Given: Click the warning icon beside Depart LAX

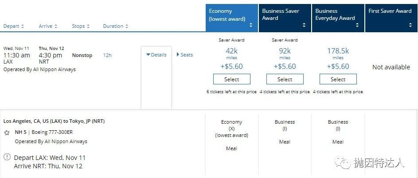Looking at the screenshot, I should 7,157.
